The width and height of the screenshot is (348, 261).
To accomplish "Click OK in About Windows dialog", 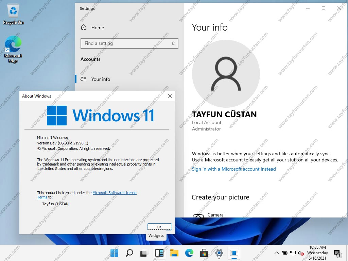I will [159, 227].
